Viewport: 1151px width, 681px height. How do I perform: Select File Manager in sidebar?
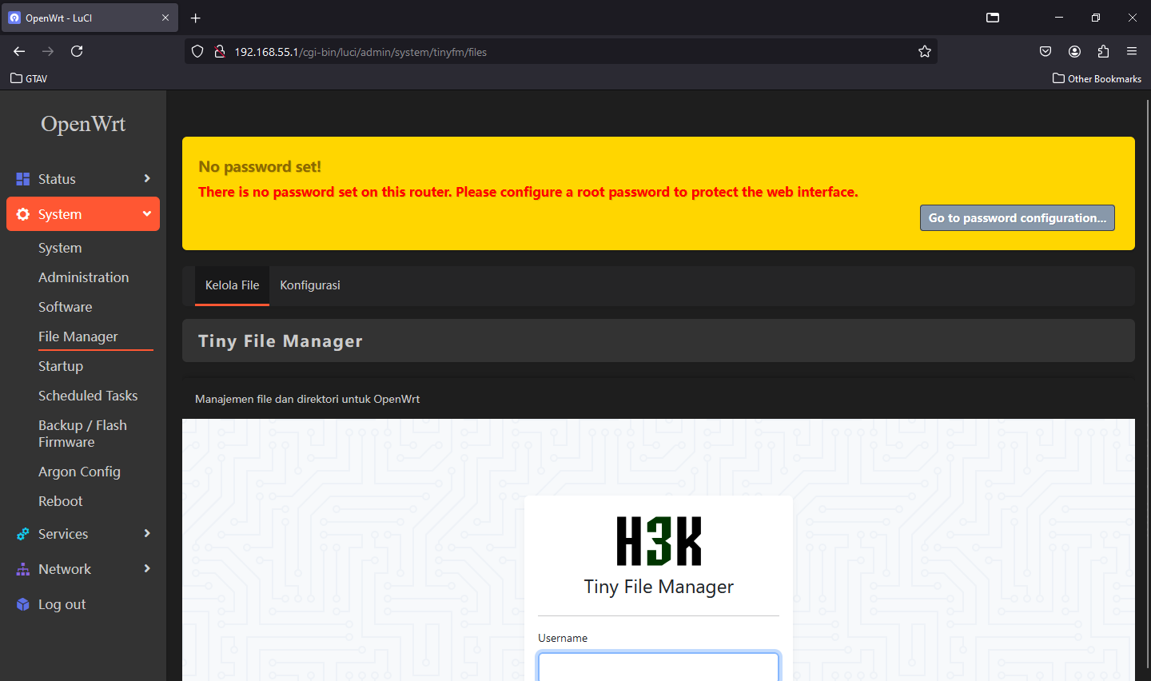[78, 337]
